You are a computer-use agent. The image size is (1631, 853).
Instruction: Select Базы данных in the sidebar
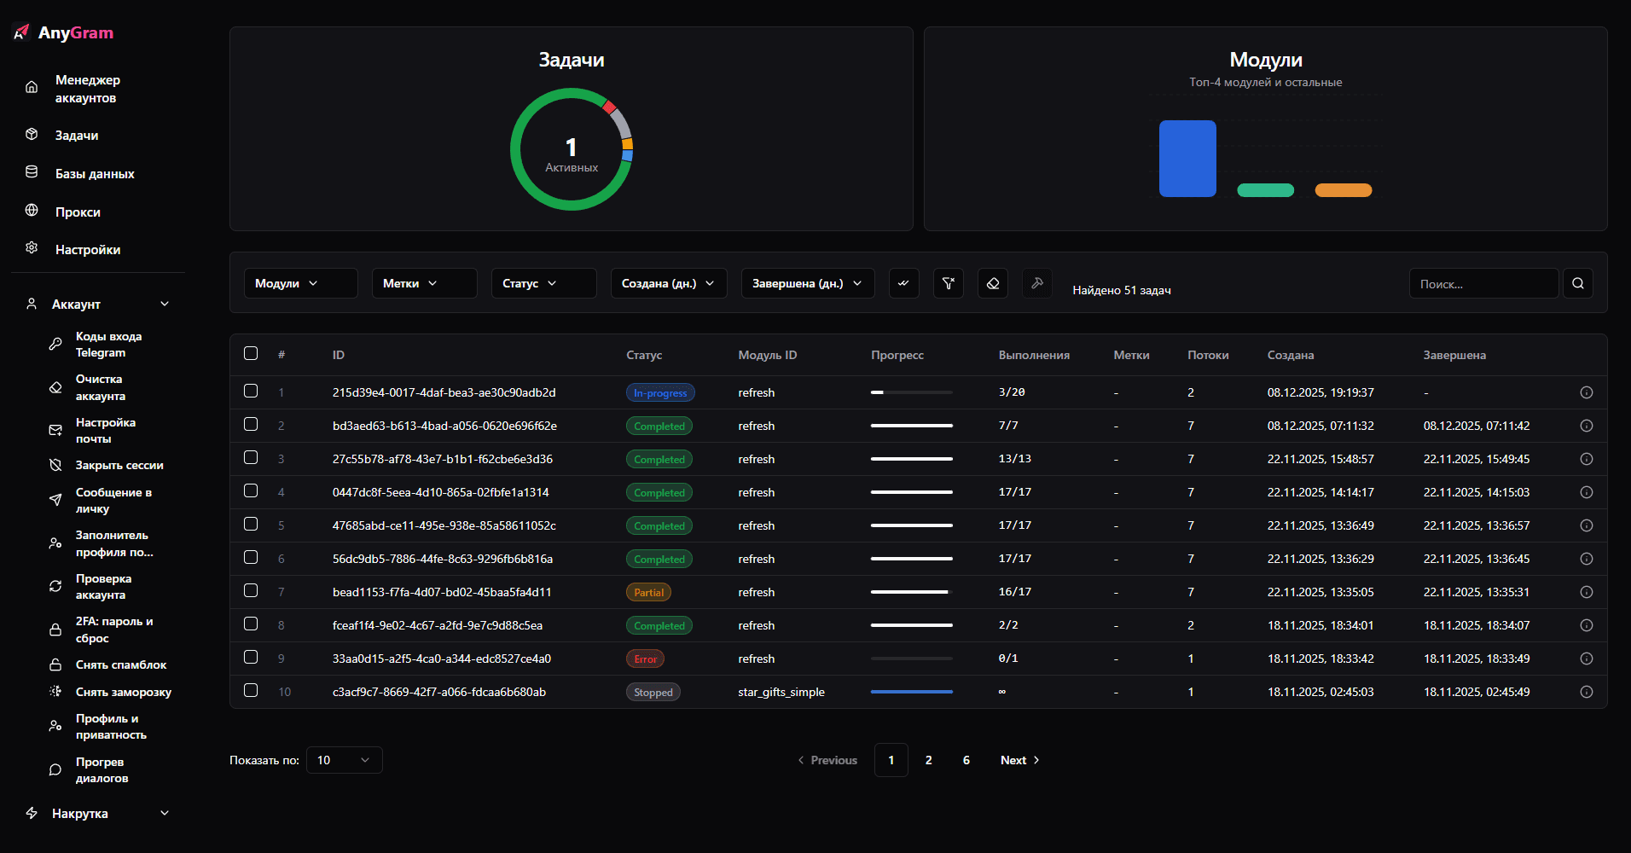(x=95, y=173)
